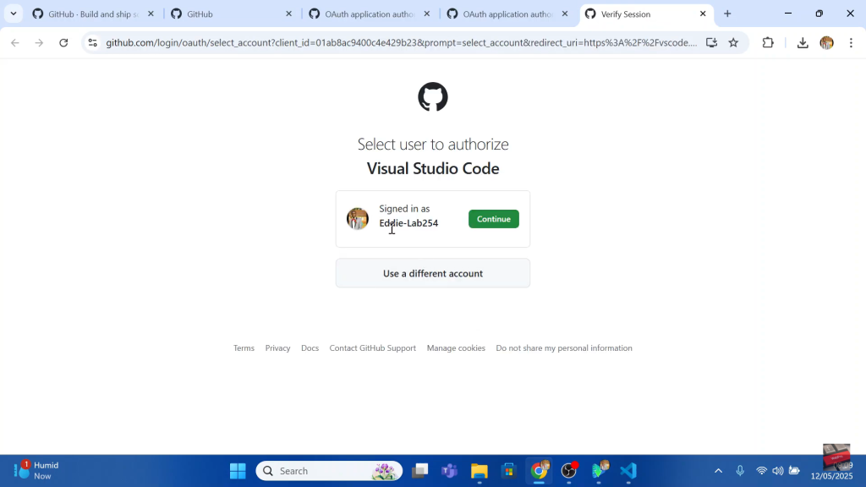Click the taskbar Search box
The image size is (866, 487).
pos(329,471)
